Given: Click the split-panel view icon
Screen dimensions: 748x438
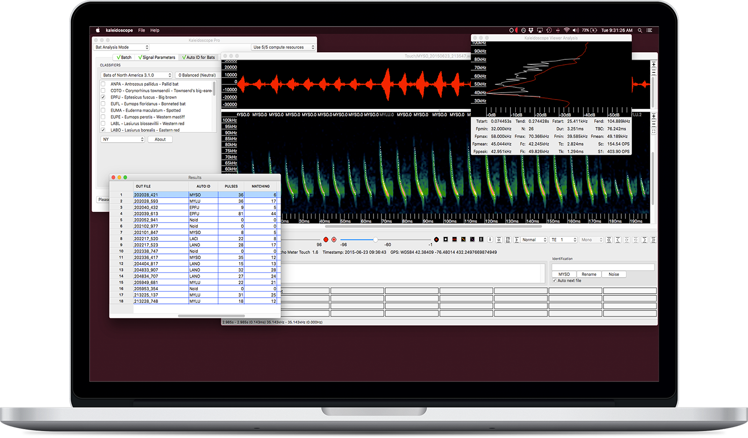Looking at the screenshot, I should pyautogui.click(x=481, y=239).
